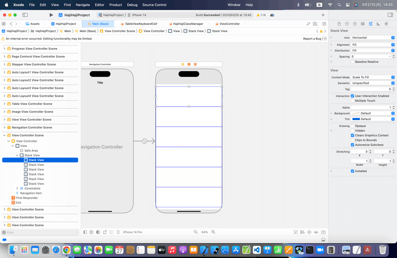Open the File inspector icon
Viewport: 397px width, 258px height.
point(339,24)
